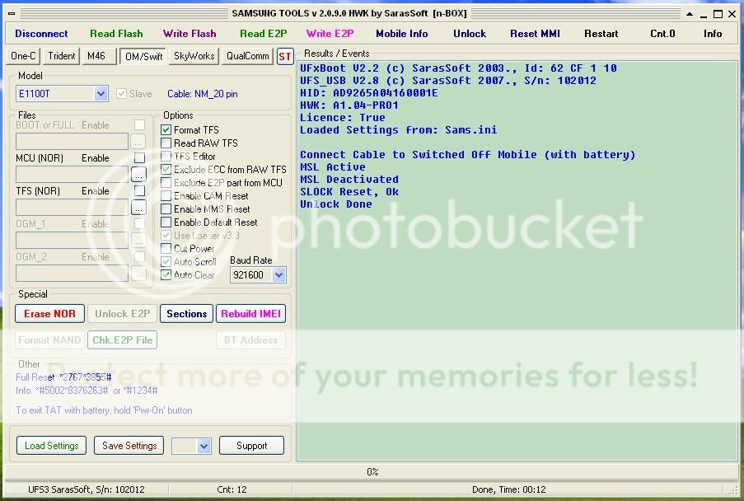The image size is (744, 501).
Task: Click the 0% progress bar
Action: click(x=372, y=471)
